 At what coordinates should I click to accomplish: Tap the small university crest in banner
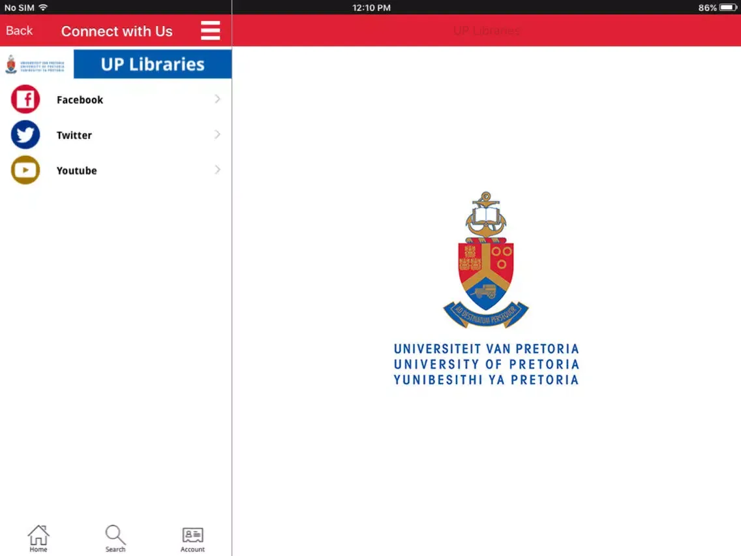[x=11, y=65]
